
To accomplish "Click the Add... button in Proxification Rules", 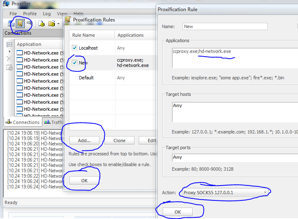I will coord(84,140).
